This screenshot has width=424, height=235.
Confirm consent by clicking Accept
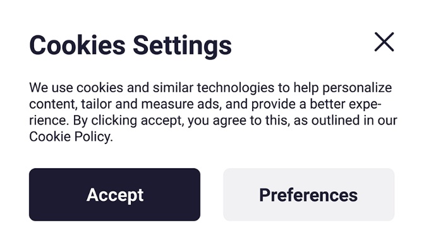114,195
